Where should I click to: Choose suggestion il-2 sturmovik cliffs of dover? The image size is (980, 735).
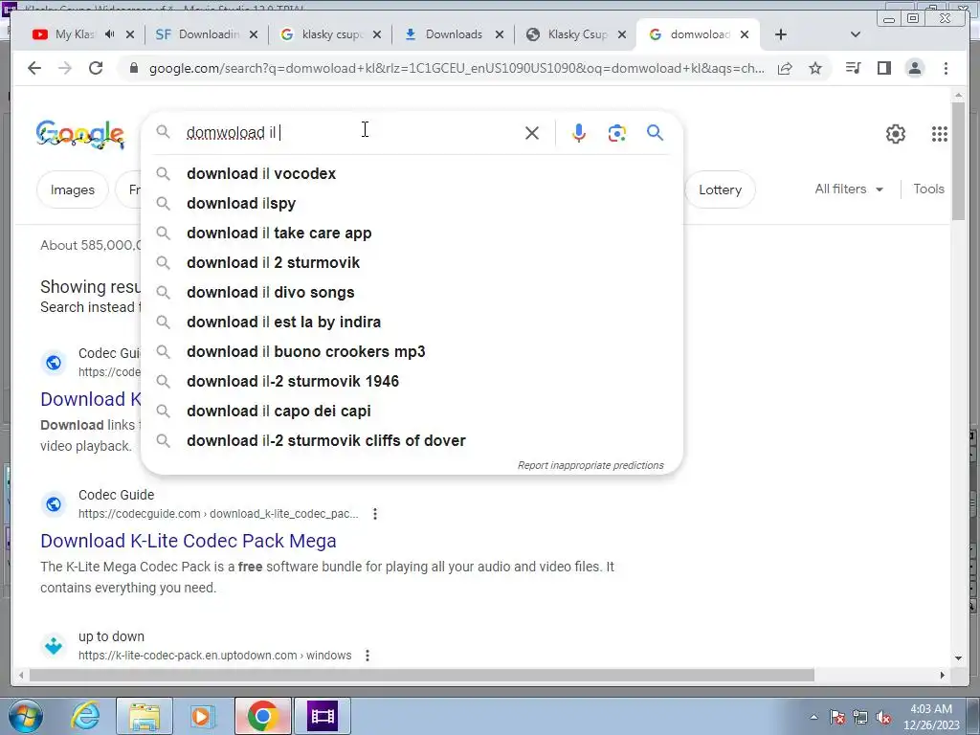(x=412, y=440)
